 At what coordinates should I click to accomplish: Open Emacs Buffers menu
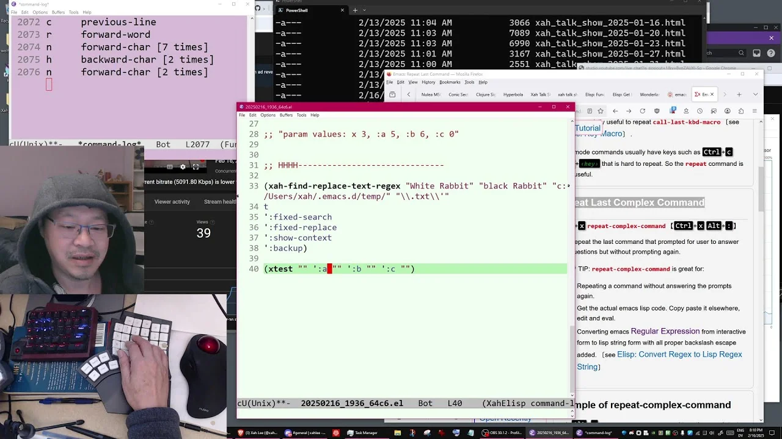coord(286,115)
